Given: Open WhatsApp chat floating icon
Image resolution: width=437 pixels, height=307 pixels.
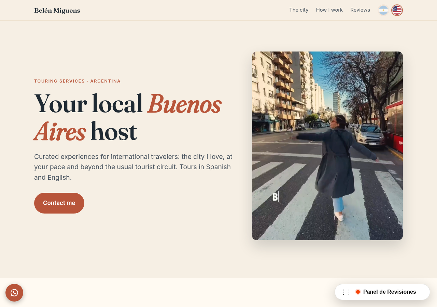Looking at the screenshot, I should click(14, 293).
